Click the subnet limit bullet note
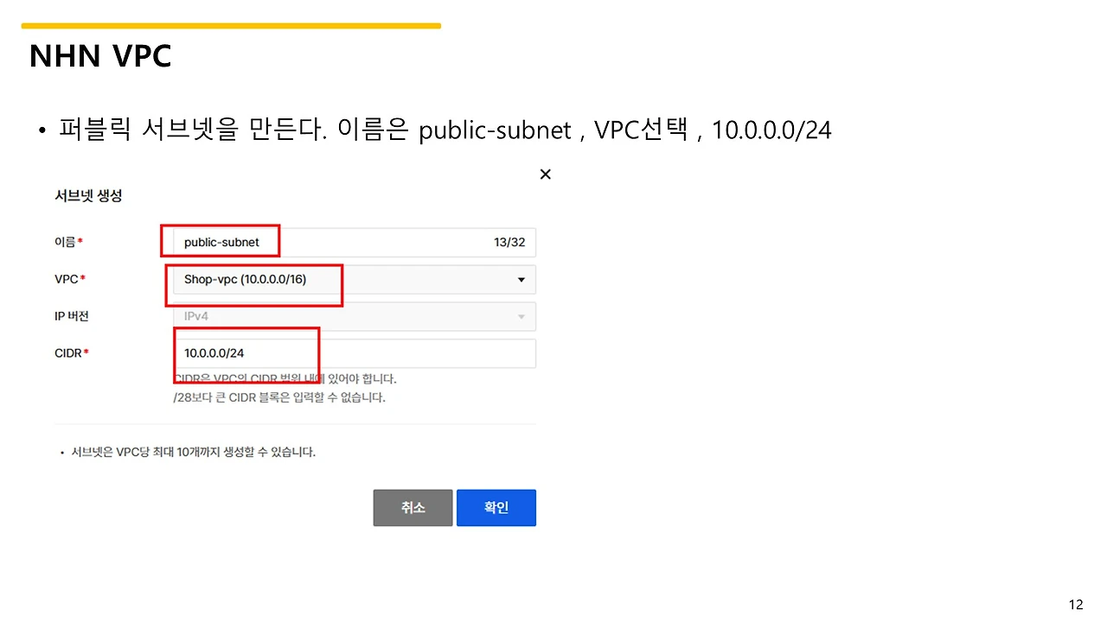This screenshot has height=622, width=1107. (189, 451)
